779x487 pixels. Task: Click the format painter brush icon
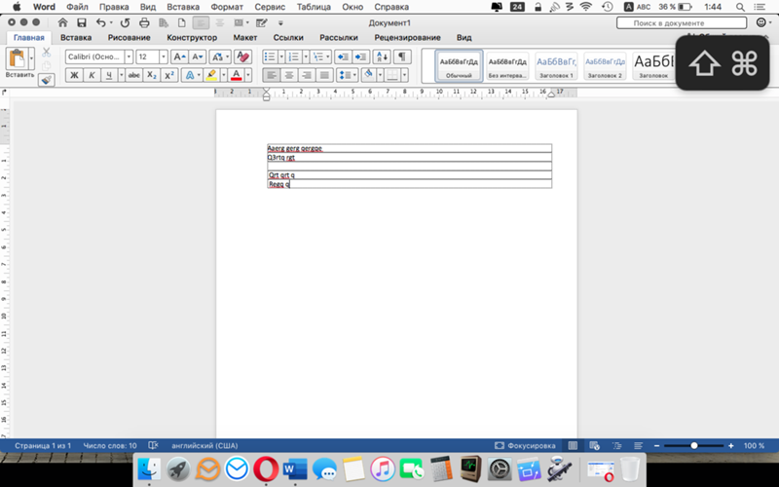[46, 80]
